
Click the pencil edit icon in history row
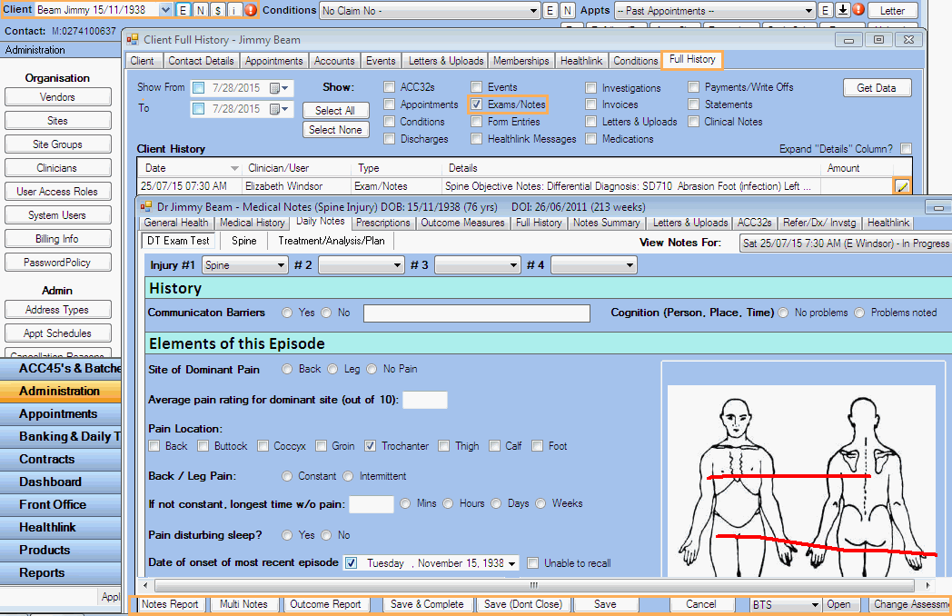tap(901, 186)
